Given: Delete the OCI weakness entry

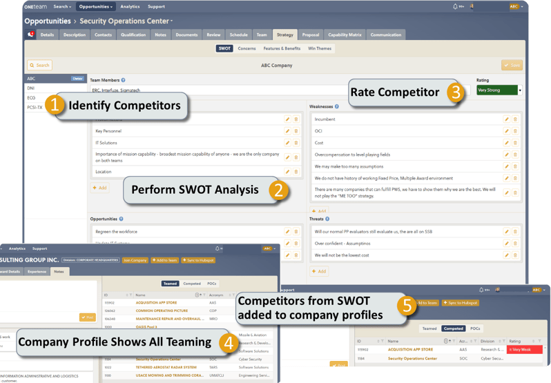Looking at the screenshot, I should (515, 131).
